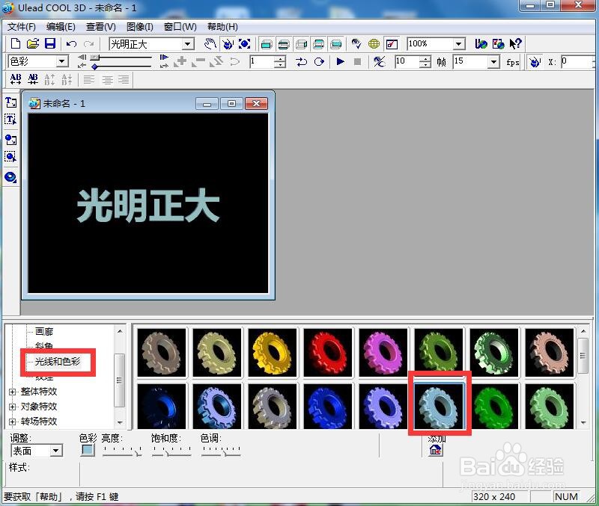The width and height of the screenshot is (599, 506).
Task: Open the 文件(F) menu
Action: (22, 27)
